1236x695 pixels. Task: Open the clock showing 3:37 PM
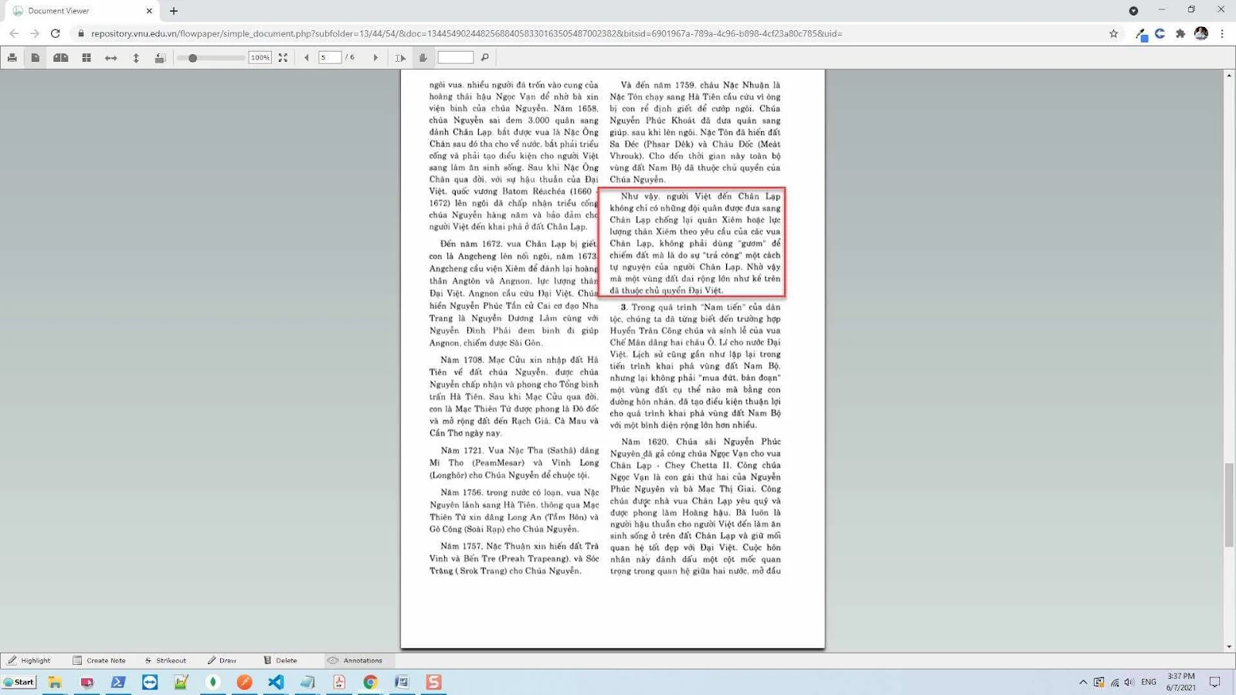click(x=1180, y=682)
